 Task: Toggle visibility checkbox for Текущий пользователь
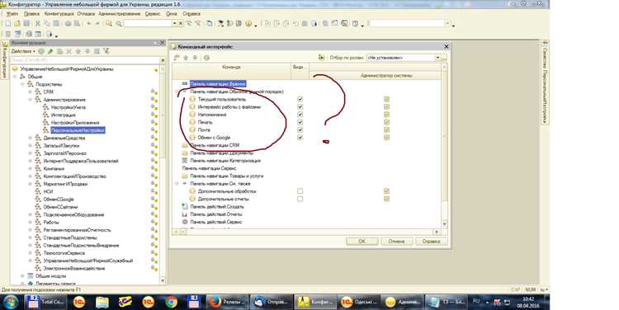pyautogui.click(x=300, y=99)
